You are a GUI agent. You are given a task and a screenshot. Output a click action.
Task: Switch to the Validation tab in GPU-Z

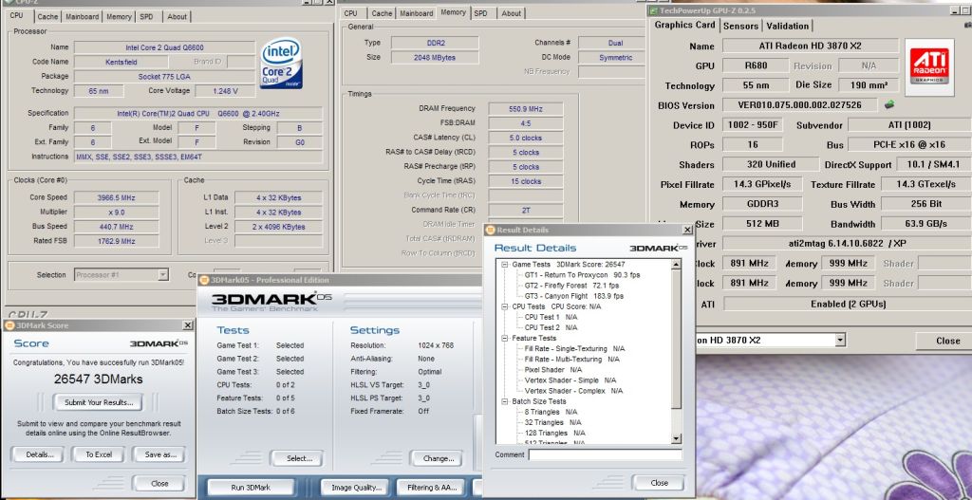click(788, 26)
